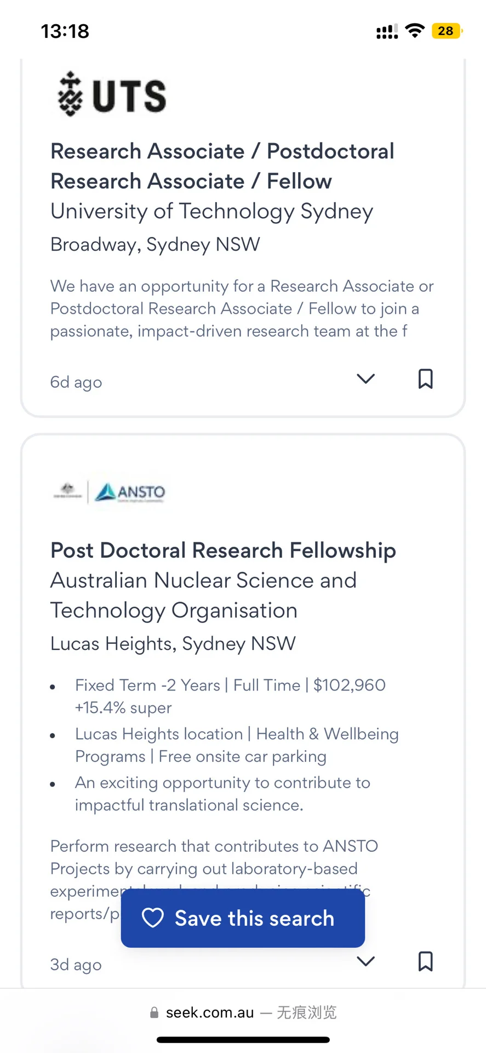Viewport: 486px width, 1053px height.
Task: Open University of Technology Sydney company link
Action: 211,212
